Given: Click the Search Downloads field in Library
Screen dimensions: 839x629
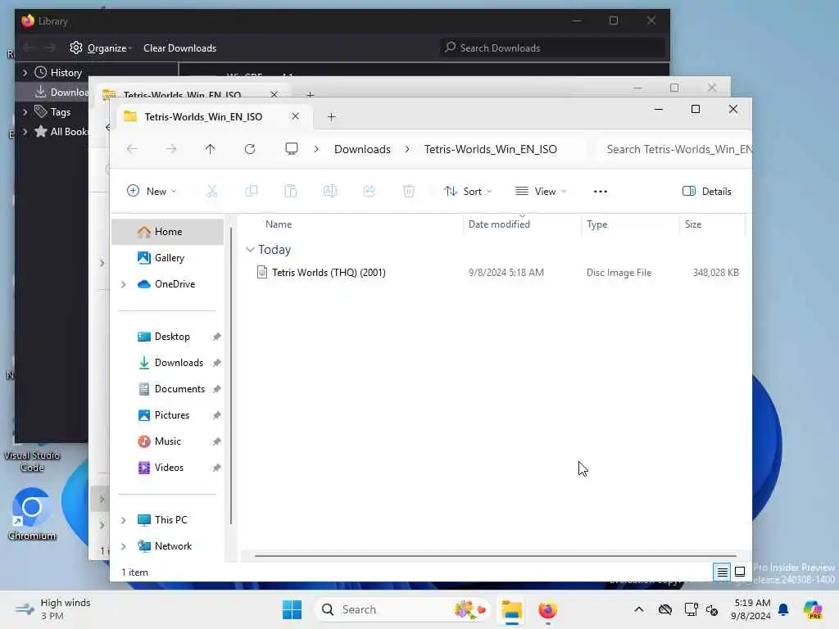Looking at the screenshot, I should pyautogui.click(x=551, y=48).
